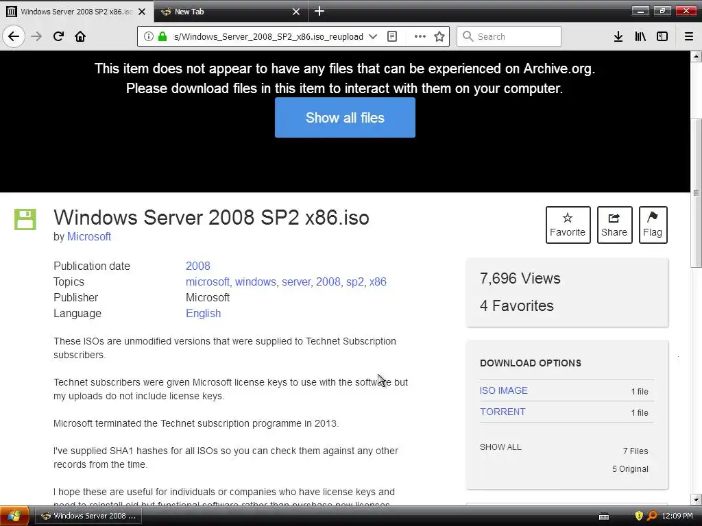Viewport: 702px width, 526px height.
Task: Click the server topic link
Action: (296, 281)
